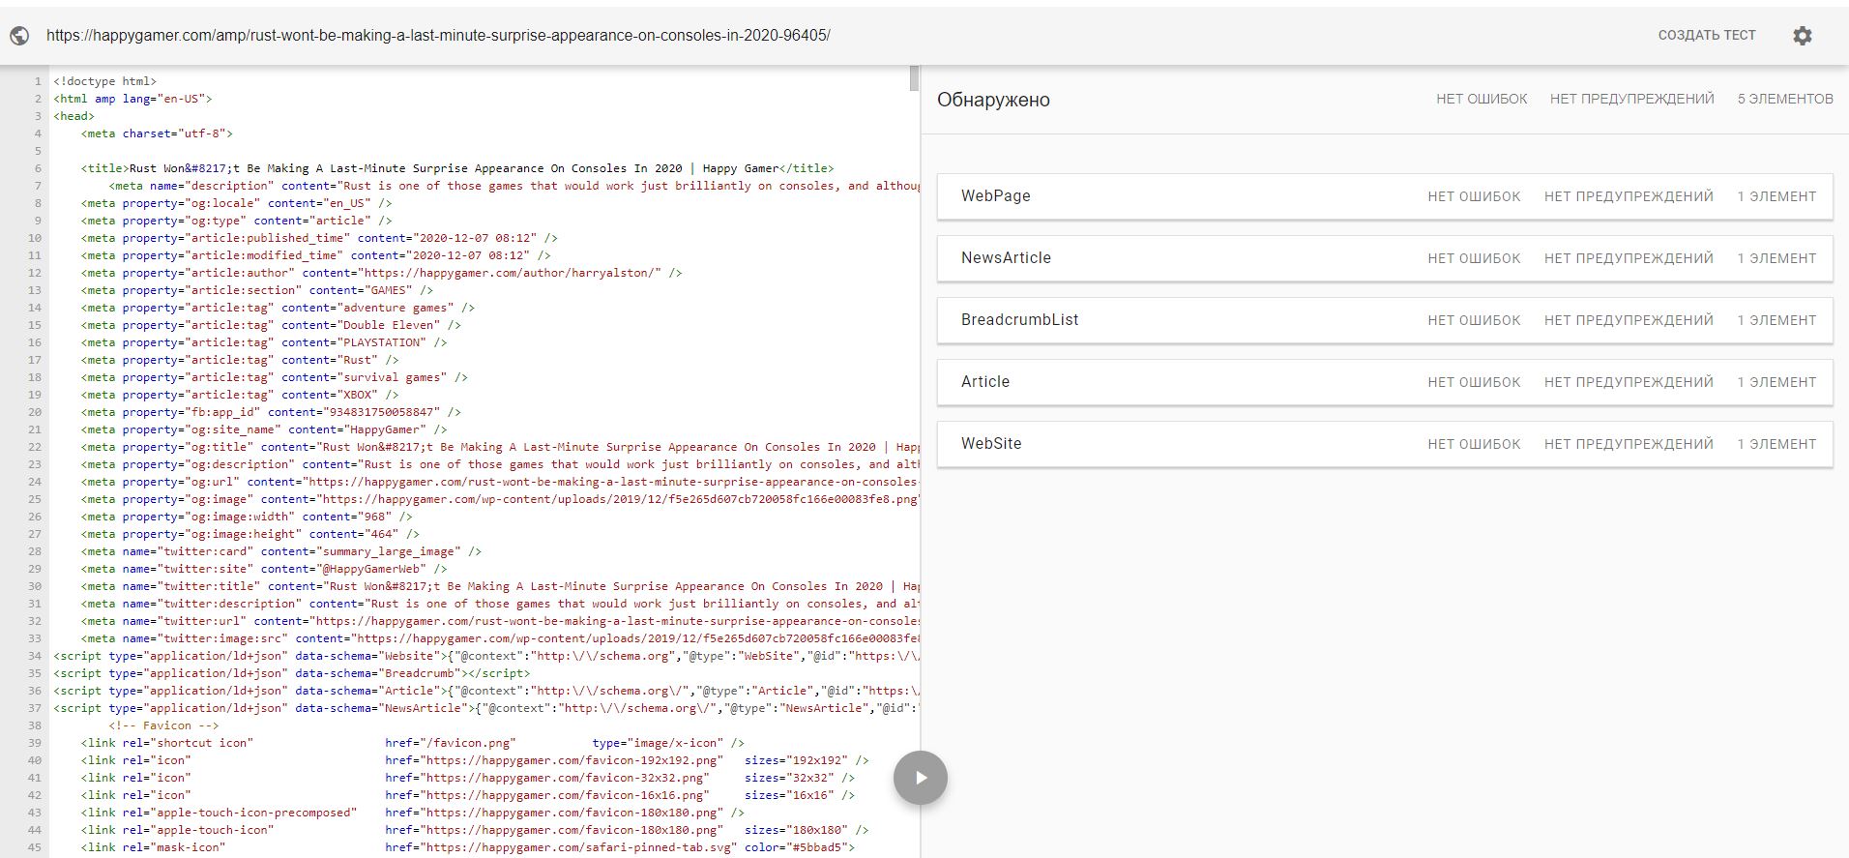
Task: Click НЕТ ПРЕДУПРЕЖДЕНИЙ in the BreadcrumbList row
Action: pyautogui.click(x=1629, y=320)
